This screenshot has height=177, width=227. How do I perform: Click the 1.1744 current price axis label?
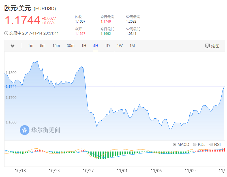tap(11, 87)
